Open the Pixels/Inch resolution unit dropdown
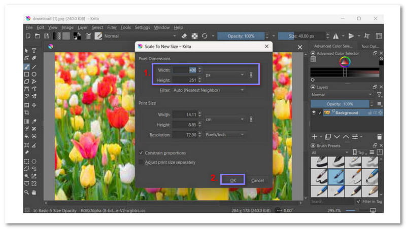Image resolution: width=406 pixels, height=229 pixels. tap(224, 134)
